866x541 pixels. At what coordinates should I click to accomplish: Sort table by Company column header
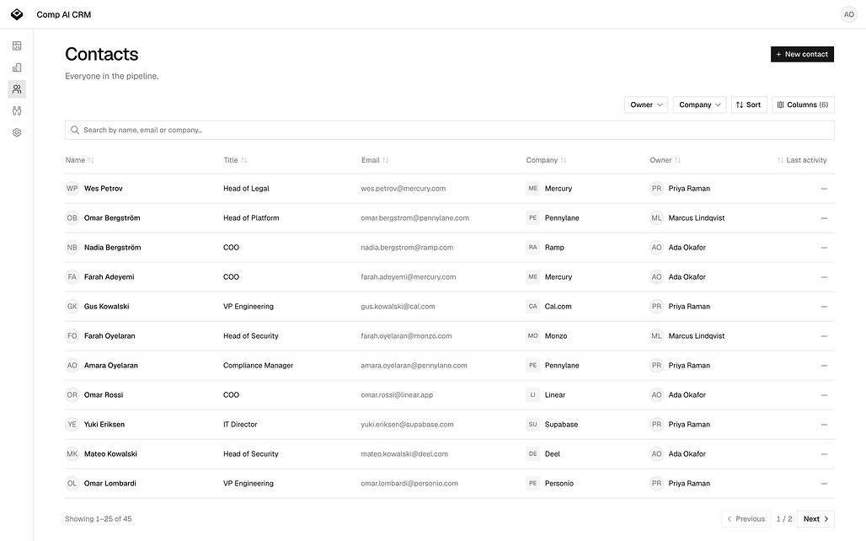tap(546, 160)
